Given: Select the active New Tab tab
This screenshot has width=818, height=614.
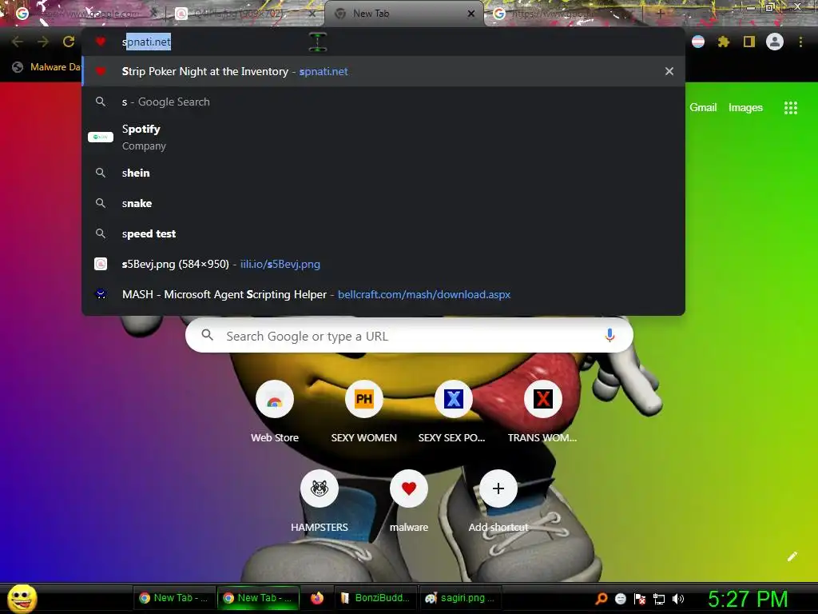Looking at the screenshot, I should [x=402, y=14].
